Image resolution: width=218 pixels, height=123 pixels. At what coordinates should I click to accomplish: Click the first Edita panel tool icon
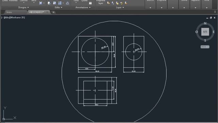point(49,3)
